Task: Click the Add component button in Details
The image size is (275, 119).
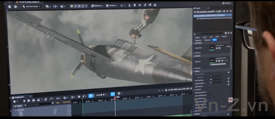Action: pos(218,11)
